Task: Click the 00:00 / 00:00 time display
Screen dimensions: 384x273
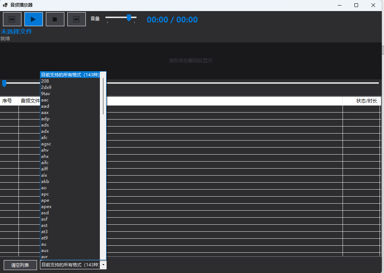Action: tap(172, 20)
